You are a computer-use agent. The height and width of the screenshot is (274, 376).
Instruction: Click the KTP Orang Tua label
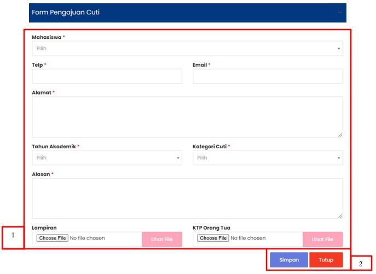(211, 228)
